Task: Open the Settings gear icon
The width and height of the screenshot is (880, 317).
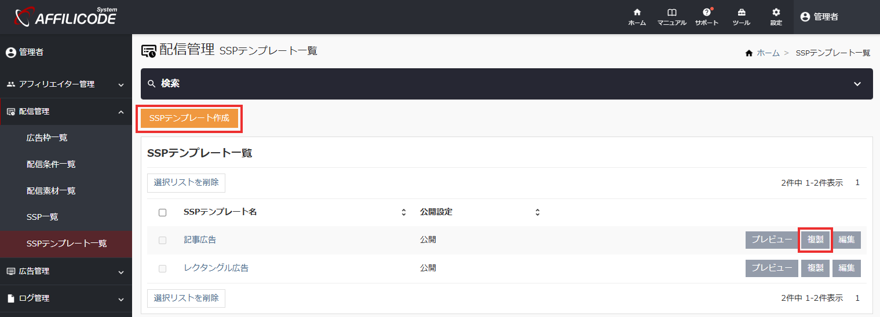Action: coord(776,13)
